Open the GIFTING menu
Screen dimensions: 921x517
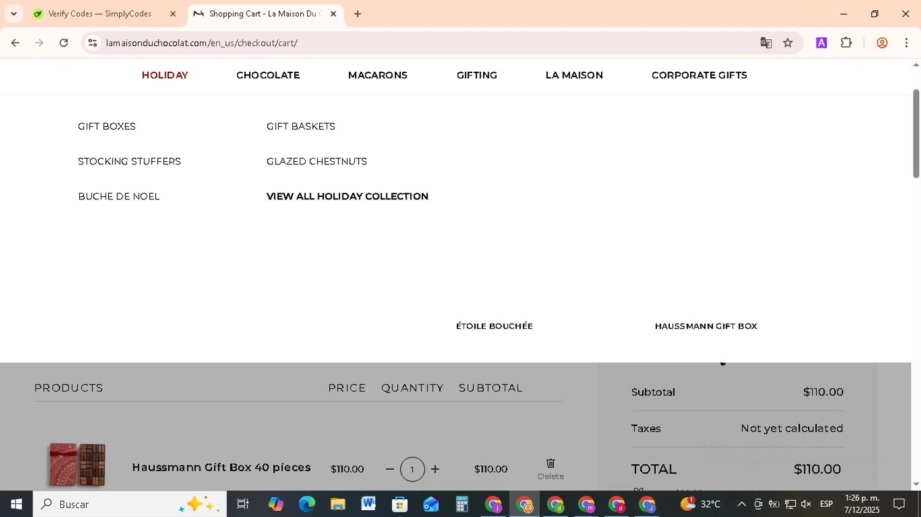[x=477, y=75]
